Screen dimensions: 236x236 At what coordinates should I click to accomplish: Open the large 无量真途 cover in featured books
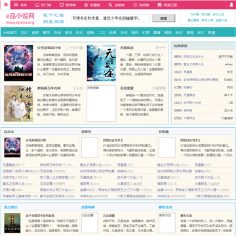(102, 63)
